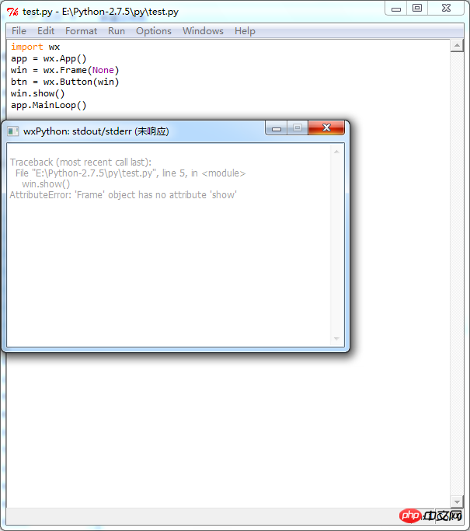The image size is (470, 531).
Task: Click the wxPython stdout/stderr window icon
Action: pos(13,131)
